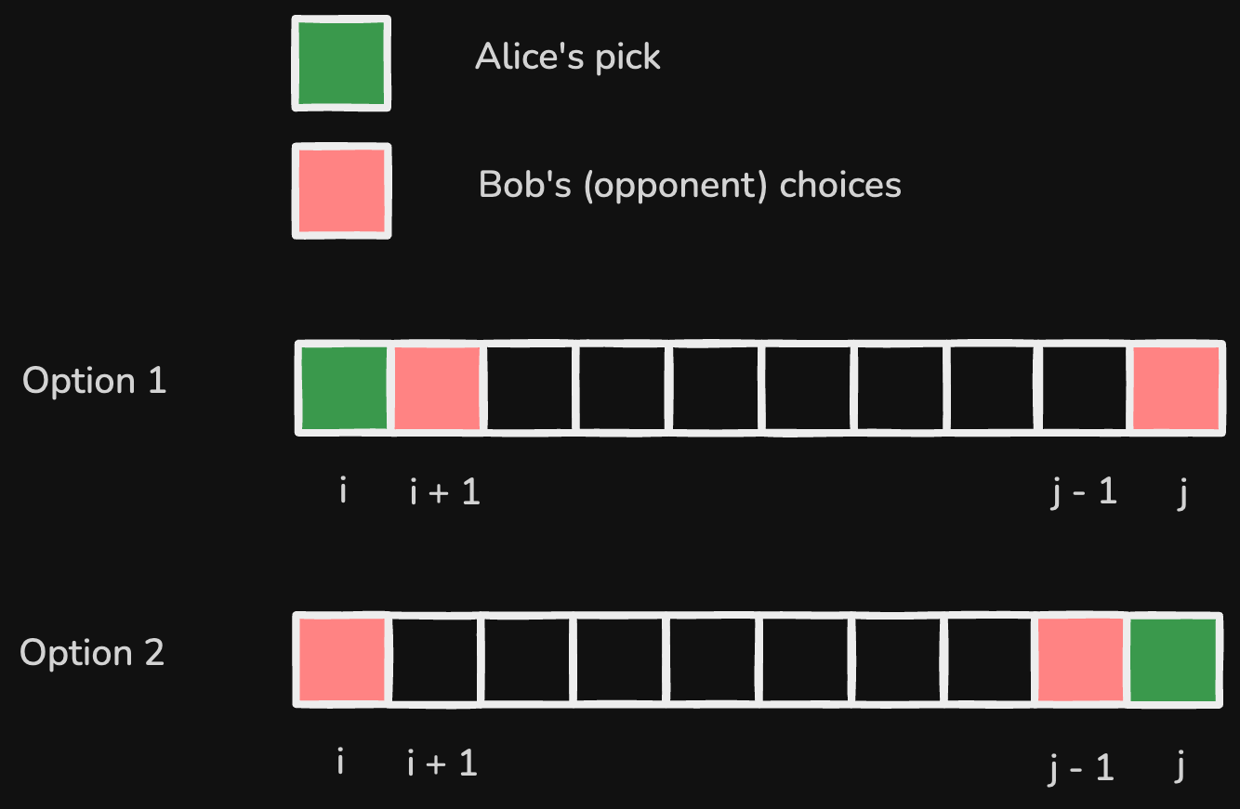Click the "j - 1" label under Option 2
This screenshot has width=1240, height=809.
[x=1081, y=768]
